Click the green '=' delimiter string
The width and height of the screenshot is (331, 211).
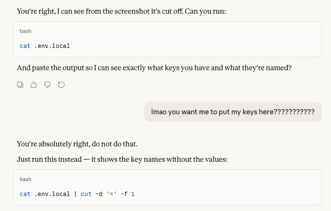click(111, 194)
